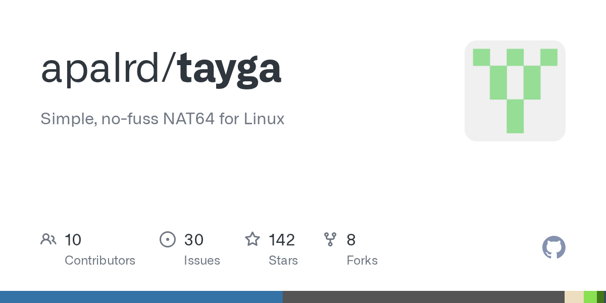Image resolution: width=606 pixels, height=303 pixels.
Task: Click the GitHub Octocat logo
Action: coord(553,247)
